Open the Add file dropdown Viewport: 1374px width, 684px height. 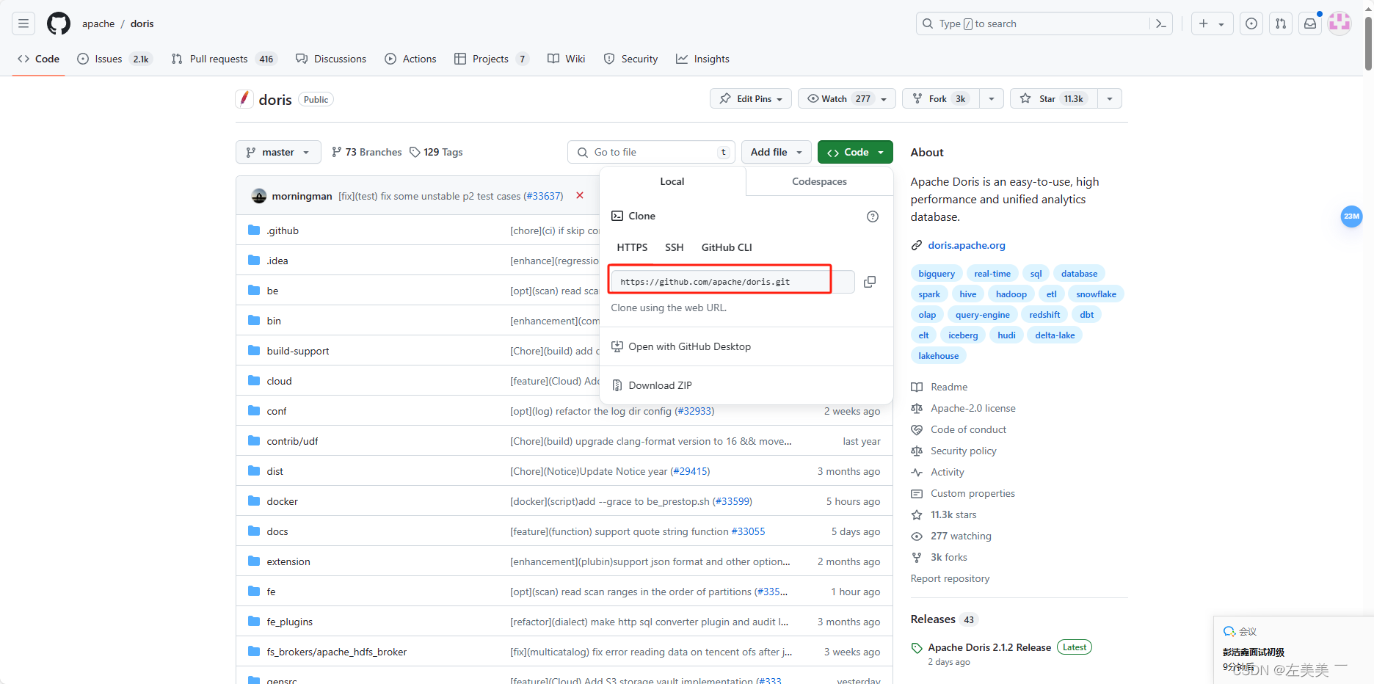coord(775,152)
